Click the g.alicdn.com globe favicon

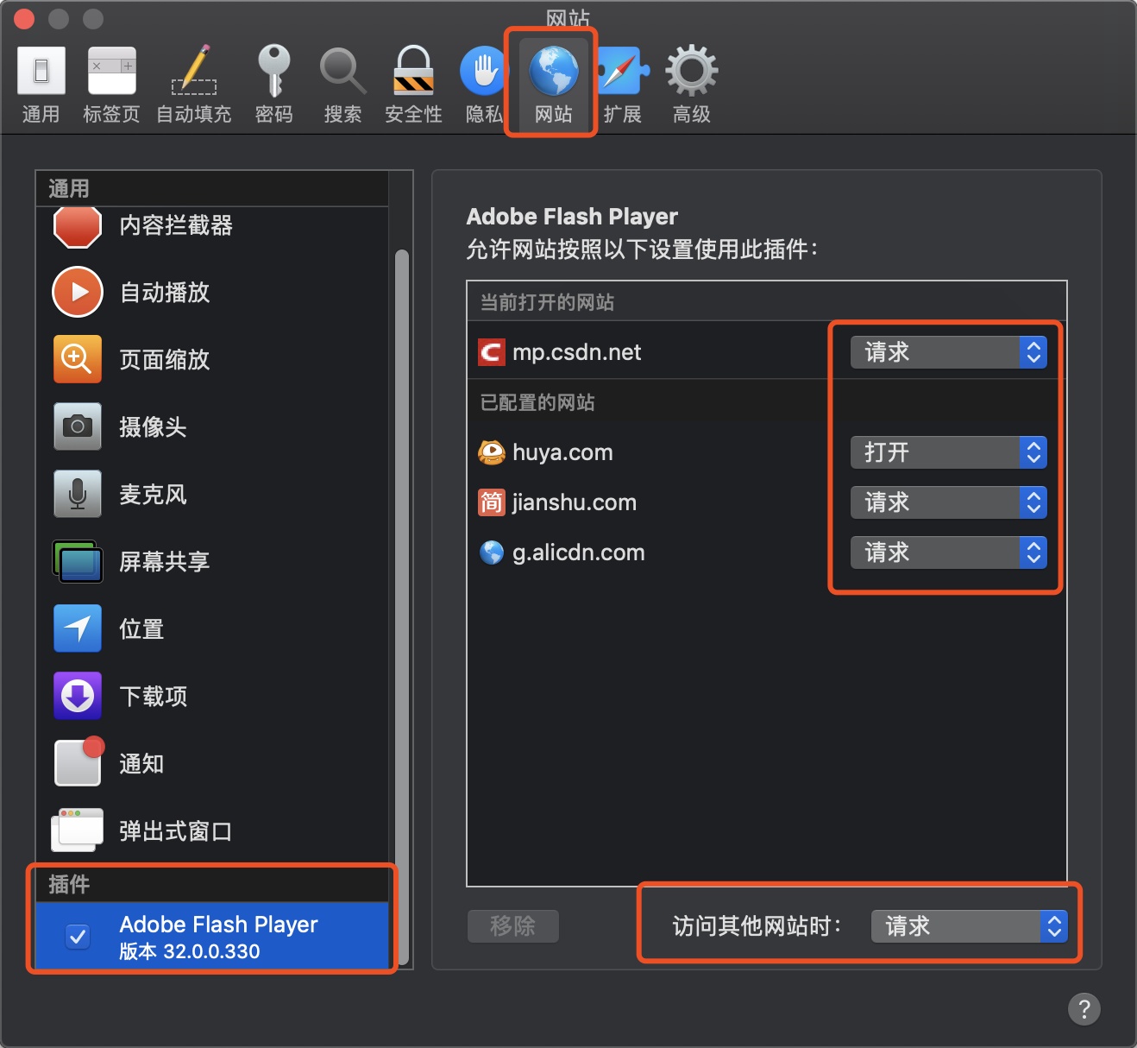492,552
